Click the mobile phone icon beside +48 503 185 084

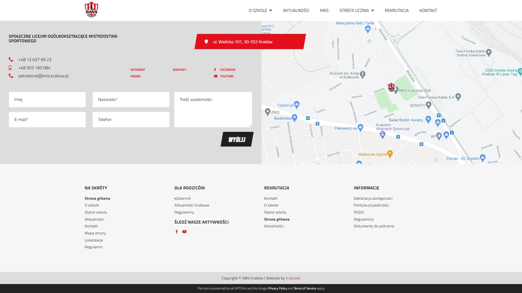tap(10, 68)
